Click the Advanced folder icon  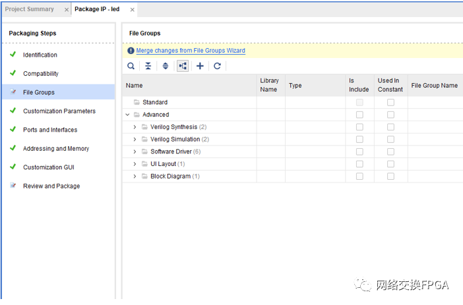click(x=137, y=115)
